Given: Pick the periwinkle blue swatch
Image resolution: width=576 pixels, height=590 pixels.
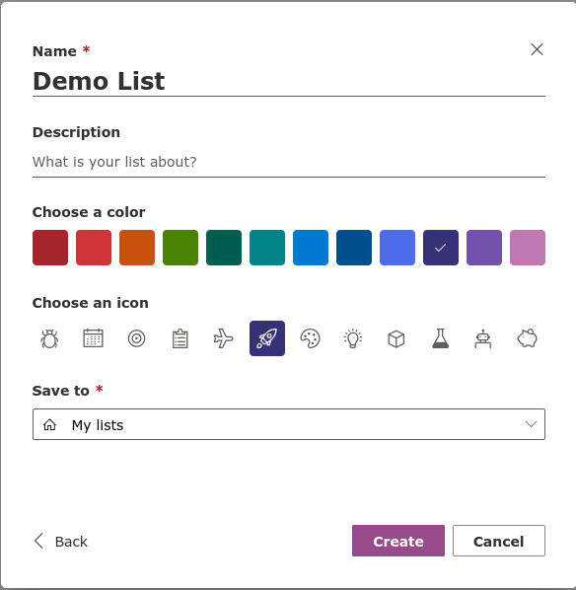Looking at the screenshot, I should (397, 248).
